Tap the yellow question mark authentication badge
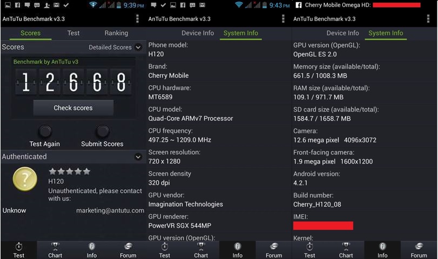 click(25, 179)
